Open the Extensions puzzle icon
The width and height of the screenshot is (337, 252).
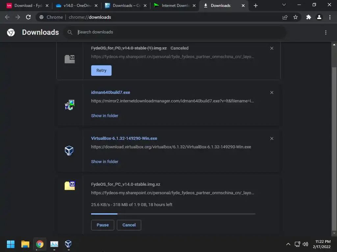point(309,17)
